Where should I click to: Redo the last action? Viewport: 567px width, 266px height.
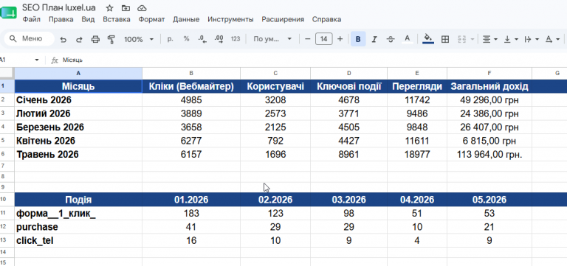tap(79, 39)
